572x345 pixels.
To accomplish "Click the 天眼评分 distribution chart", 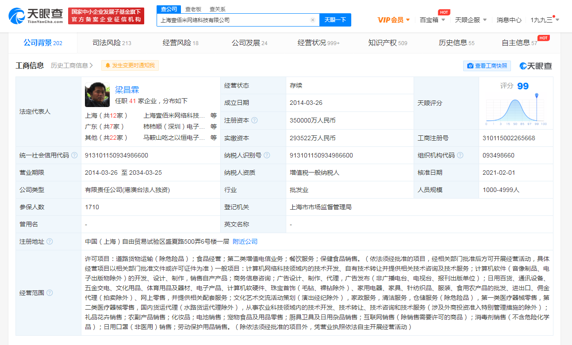I will pyautogui.click(x=516, y=109).
